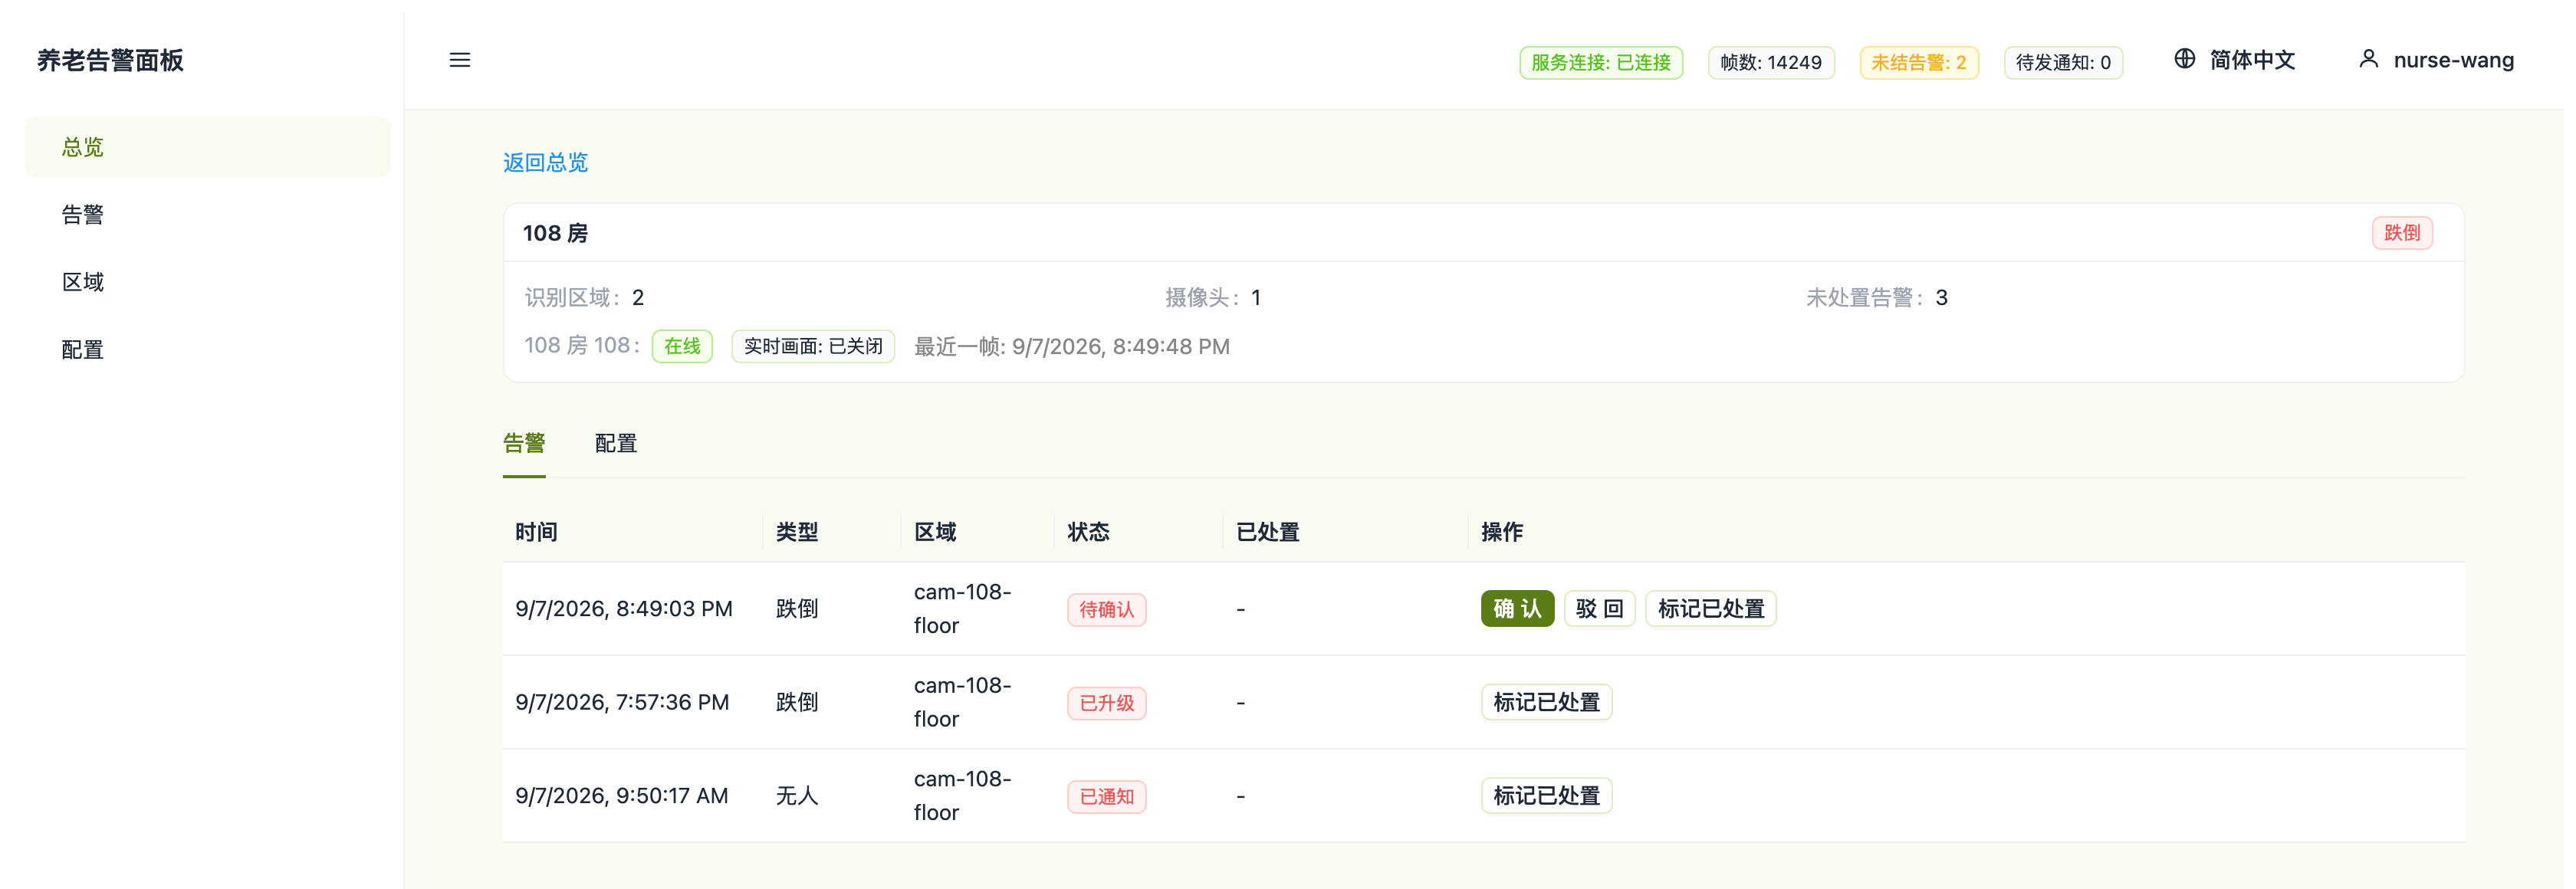Mark the 9:50:17 AM alert as 已处置
Screen dimensions: 2576x889
[1546, 795]
